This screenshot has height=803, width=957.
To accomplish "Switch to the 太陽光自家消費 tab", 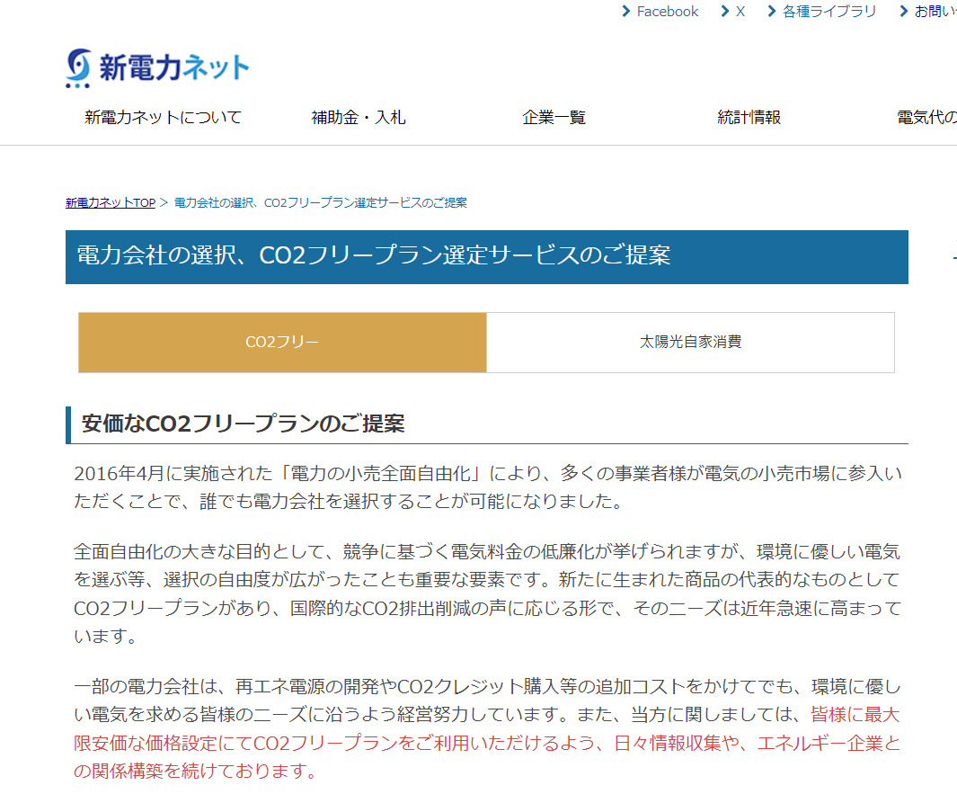I will coord(690,342).
